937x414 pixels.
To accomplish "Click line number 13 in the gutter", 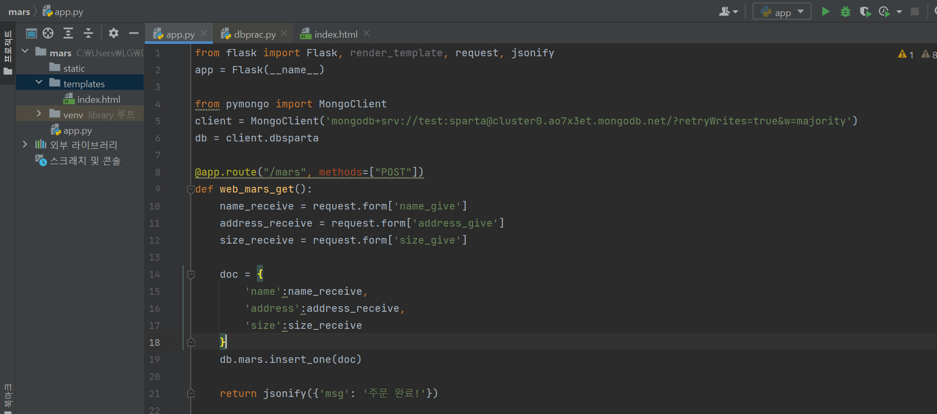I will coord(155,258).
